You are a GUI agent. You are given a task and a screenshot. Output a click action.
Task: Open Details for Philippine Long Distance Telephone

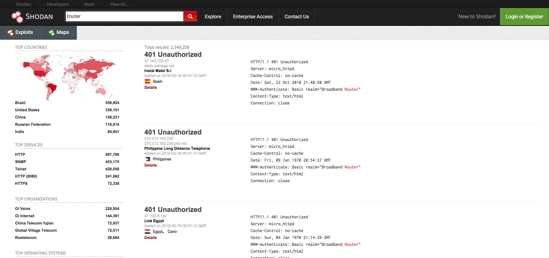[151, 165]
